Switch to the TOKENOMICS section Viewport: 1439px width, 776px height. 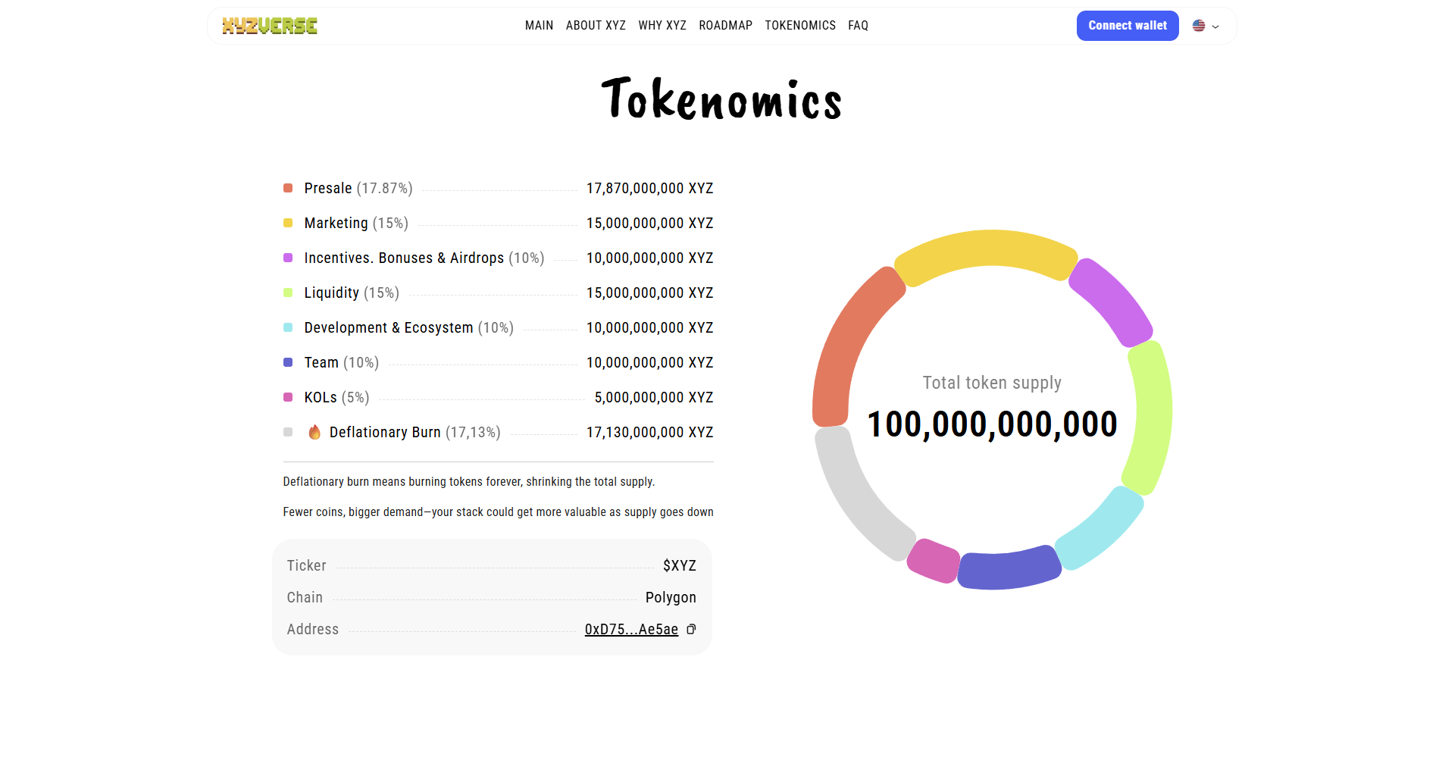point(800,25)
